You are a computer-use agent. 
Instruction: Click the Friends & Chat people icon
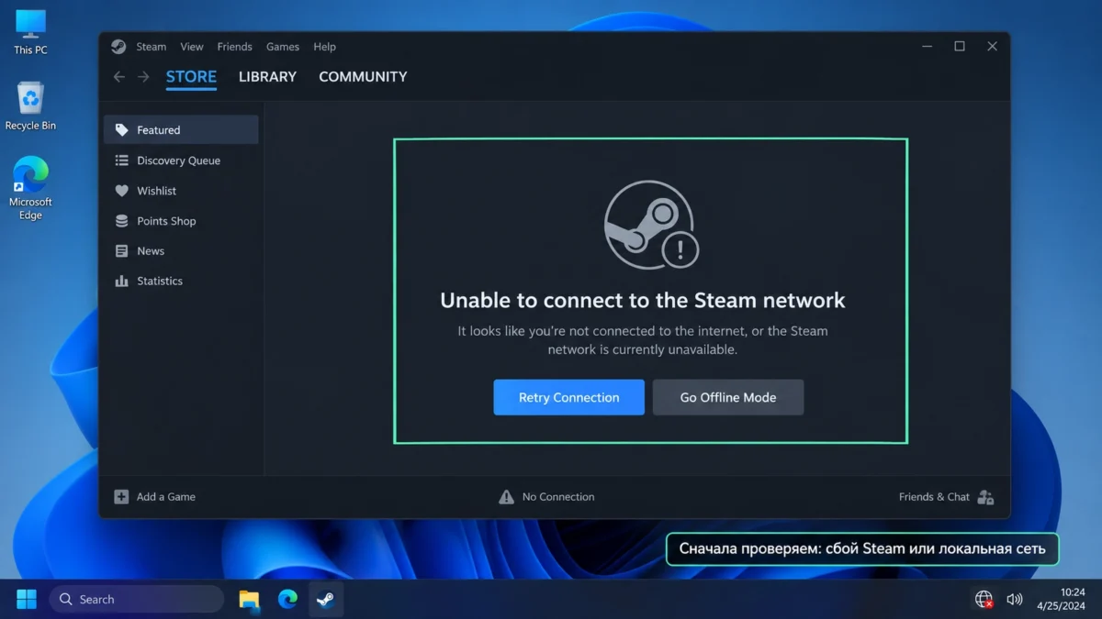click(985, 497)
